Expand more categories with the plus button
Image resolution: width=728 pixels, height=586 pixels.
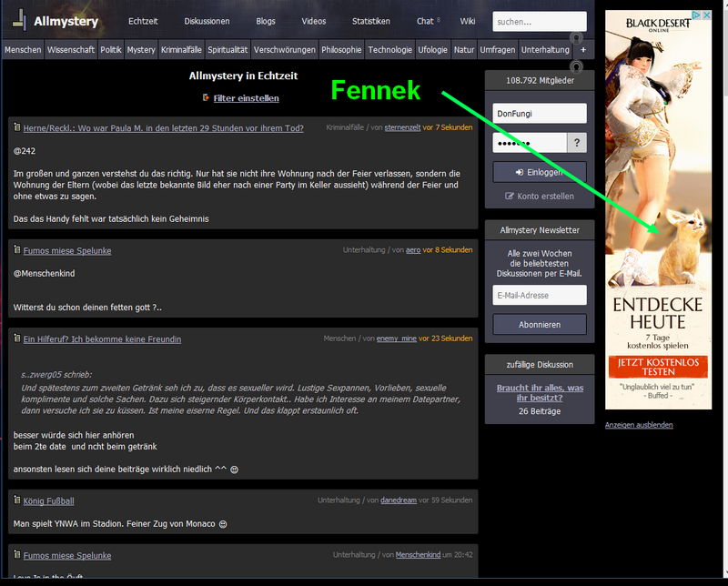[583, 50]
